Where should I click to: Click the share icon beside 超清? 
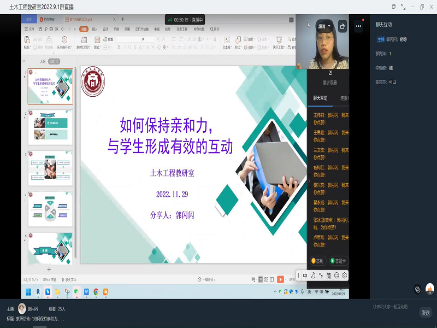tap(342, 26)
